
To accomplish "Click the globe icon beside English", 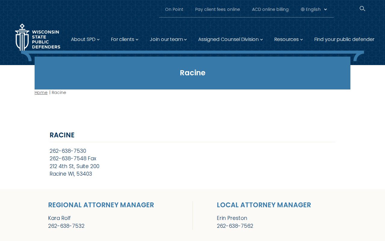I will click(303, 9).
